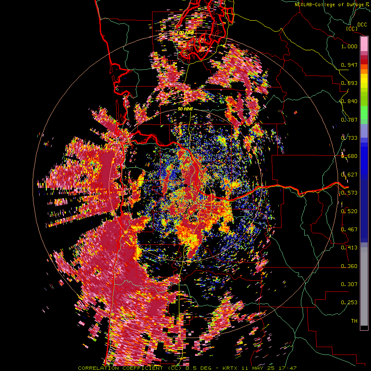Select the 0.787 scale value
The image size is (371, 371).
tap(349, 120)
